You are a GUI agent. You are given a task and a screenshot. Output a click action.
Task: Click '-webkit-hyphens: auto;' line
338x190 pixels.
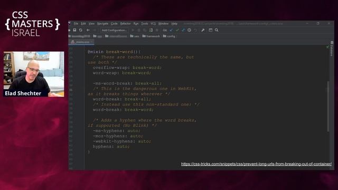coord(122,141)
